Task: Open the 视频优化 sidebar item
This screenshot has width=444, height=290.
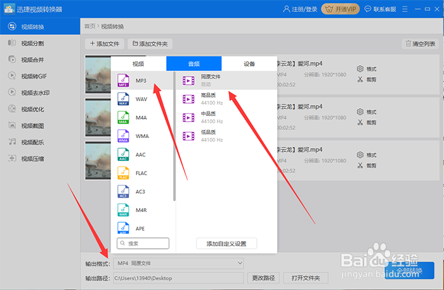Action: coord(40,109)
